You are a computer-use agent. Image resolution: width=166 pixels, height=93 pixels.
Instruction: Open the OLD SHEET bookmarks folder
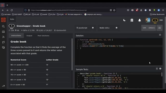coord(17,14)
